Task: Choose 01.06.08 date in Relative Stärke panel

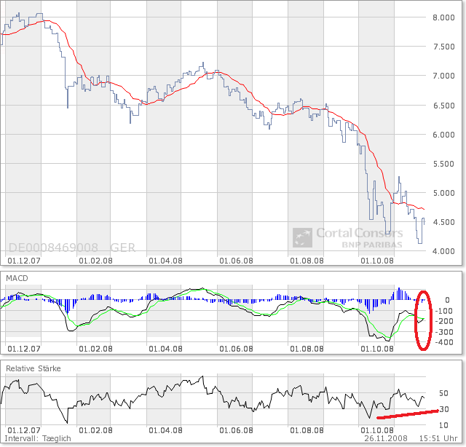Action: 236,430
